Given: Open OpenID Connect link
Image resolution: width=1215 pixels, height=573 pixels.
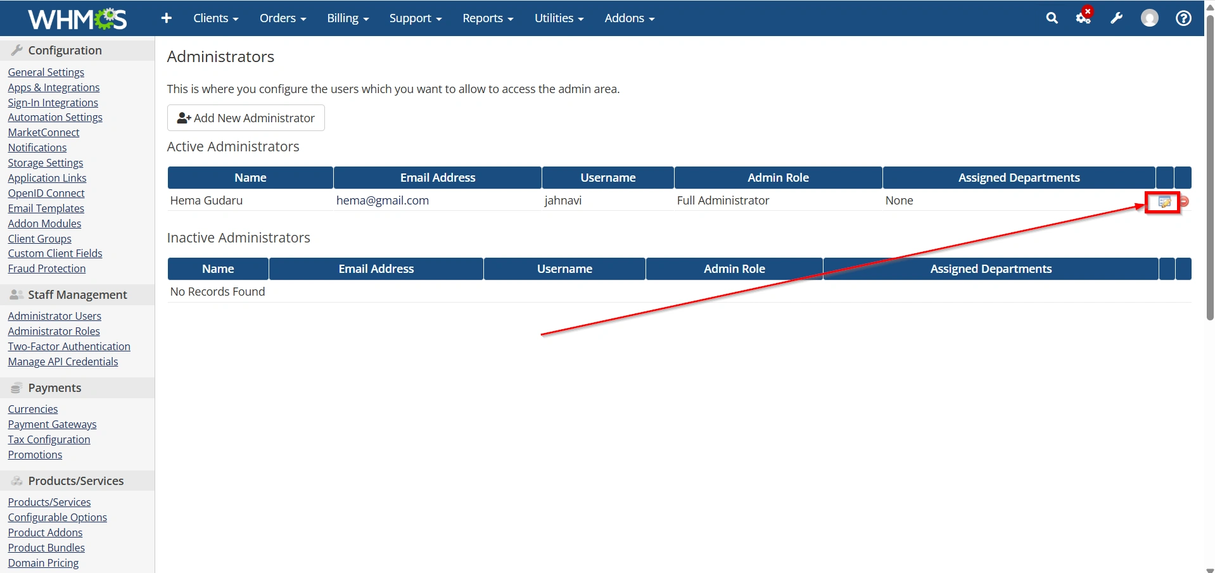Looking at the screenshot, I should click(46, 193).
